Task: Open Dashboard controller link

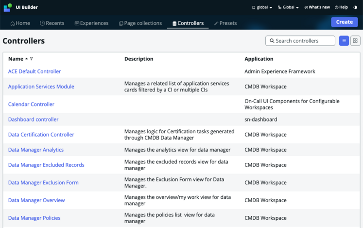Action: pyautogui.click(x=34, y=119)
